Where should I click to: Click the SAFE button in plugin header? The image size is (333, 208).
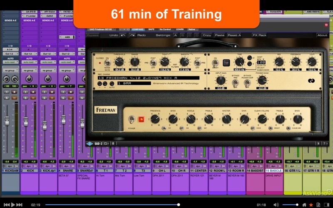point(151,30)
